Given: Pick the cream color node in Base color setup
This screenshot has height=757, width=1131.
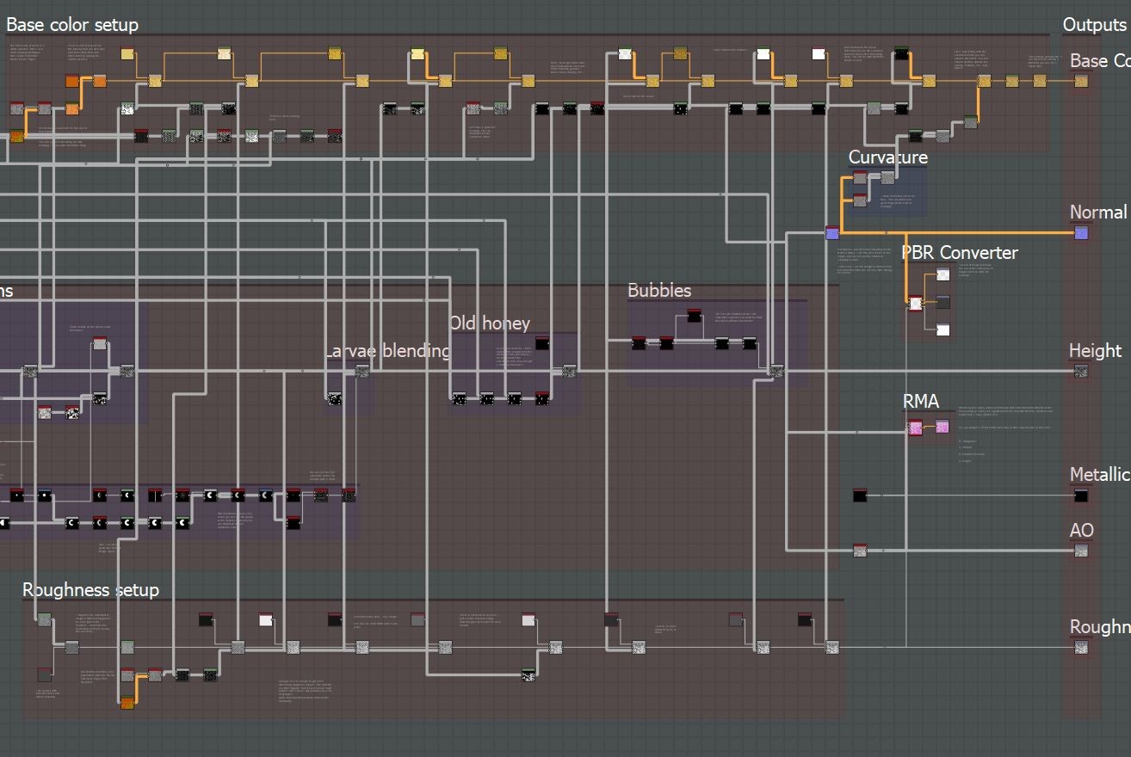Looking at the screenshot, I should [224, 53].
